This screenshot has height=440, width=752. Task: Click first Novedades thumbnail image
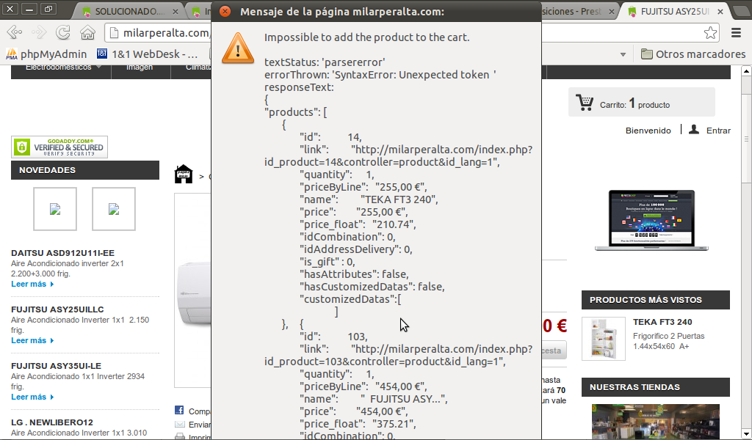pyautogui.click(x=55, y=209)
